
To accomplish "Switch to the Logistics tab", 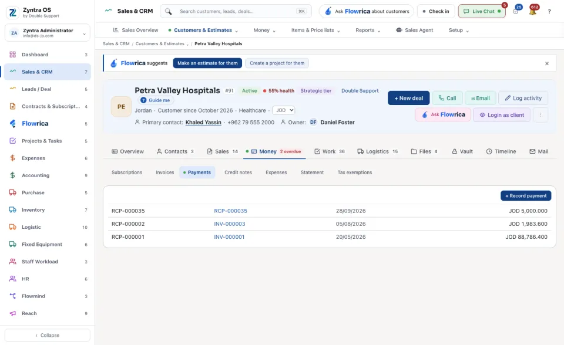I will [377, 151].
